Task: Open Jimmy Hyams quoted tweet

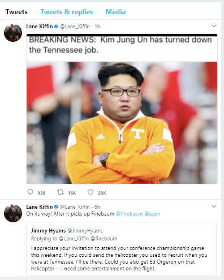Action: [x=121, y=249]
